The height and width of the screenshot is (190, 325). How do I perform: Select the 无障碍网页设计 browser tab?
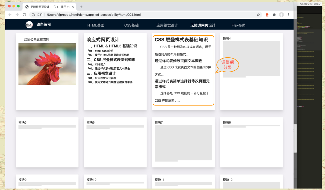(49, 7)
